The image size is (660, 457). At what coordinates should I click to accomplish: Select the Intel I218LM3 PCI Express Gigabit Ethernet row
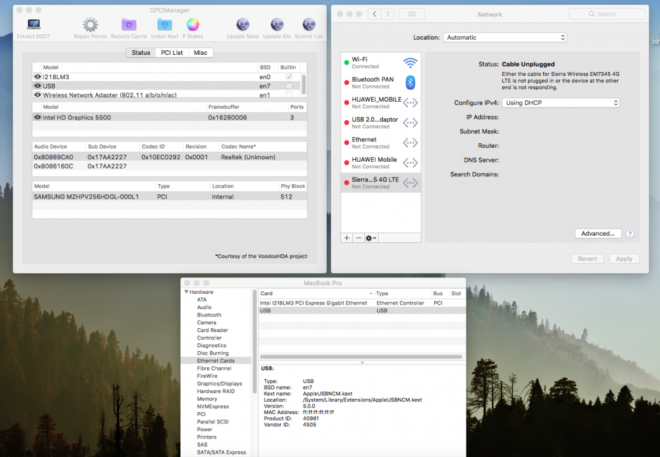[x=362, y=303]
